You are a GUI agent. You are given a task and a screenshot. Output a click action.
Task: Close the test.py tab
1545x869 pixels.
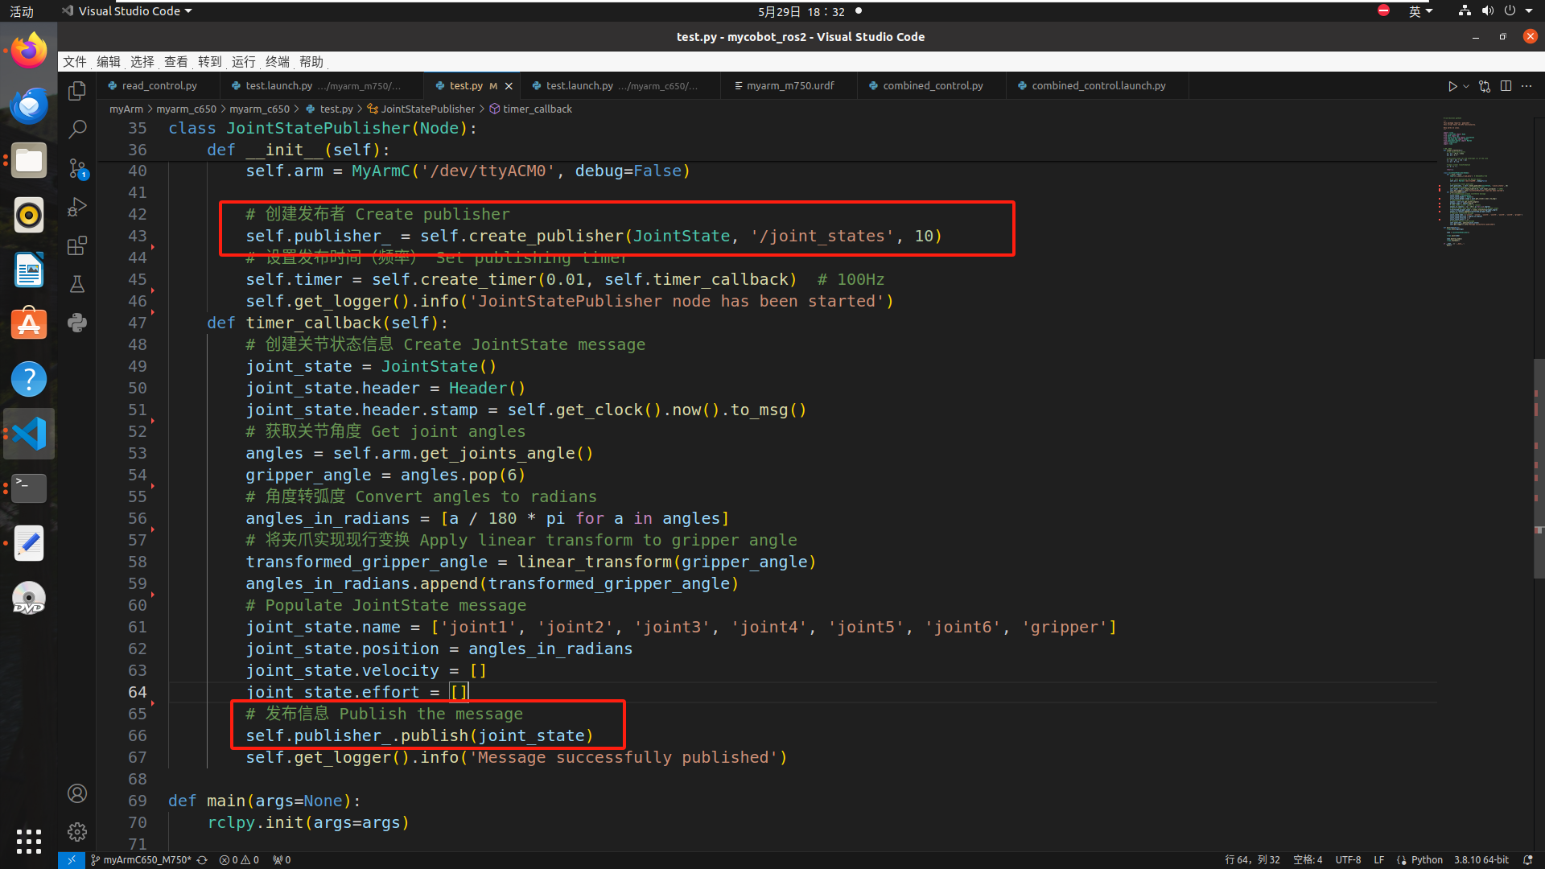pyautogui.click(x=509, y=86)
